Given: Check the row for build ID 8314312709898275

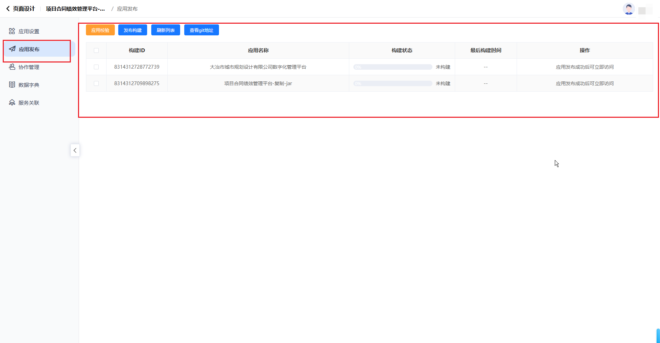Looking at the screenshot, I should click(x=96, y=83).
